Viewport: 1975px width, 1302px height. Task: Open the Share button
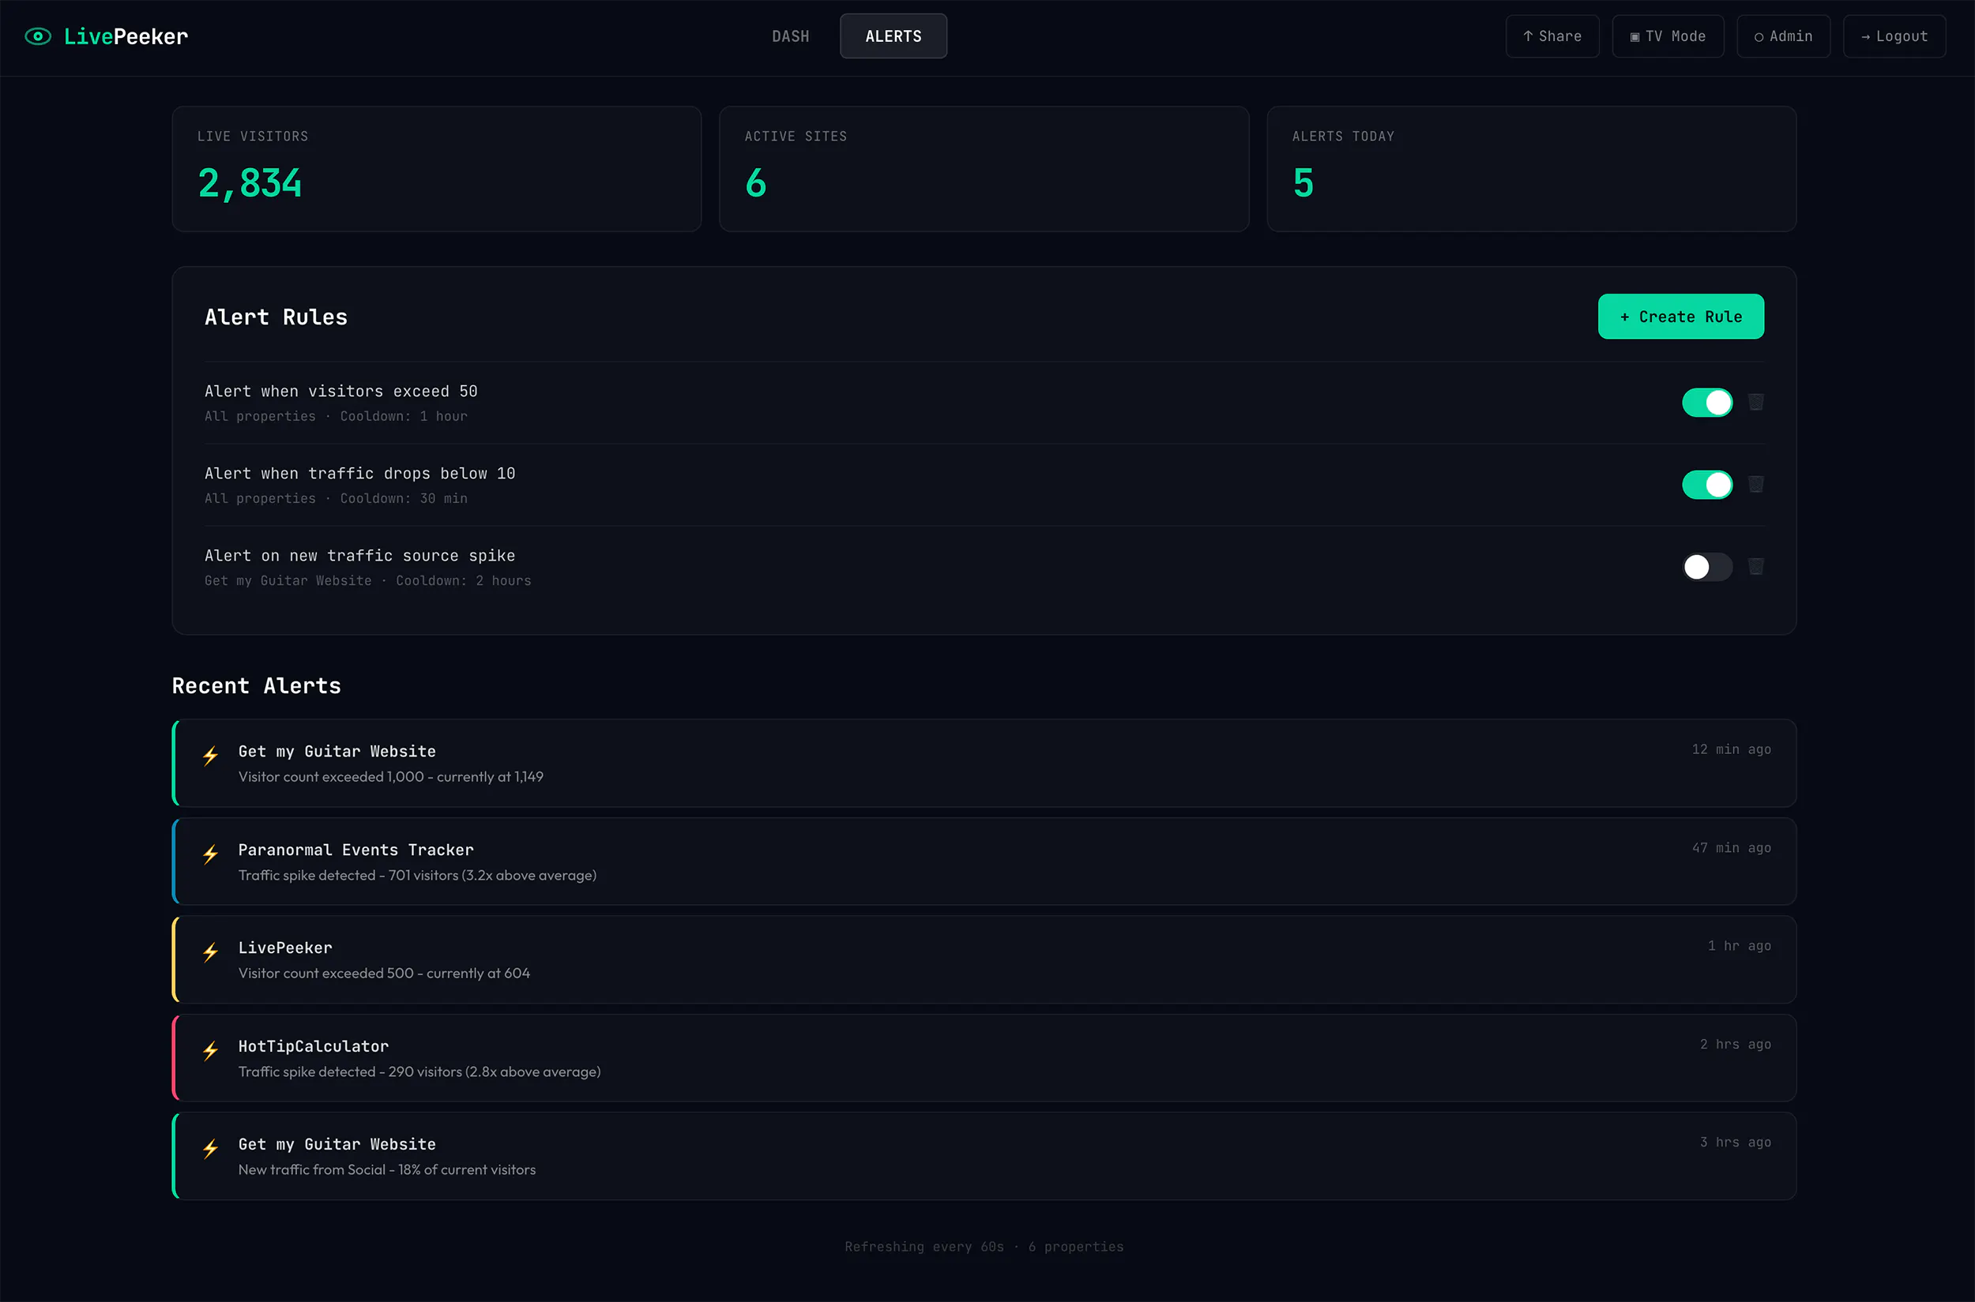pos(1552,36)
